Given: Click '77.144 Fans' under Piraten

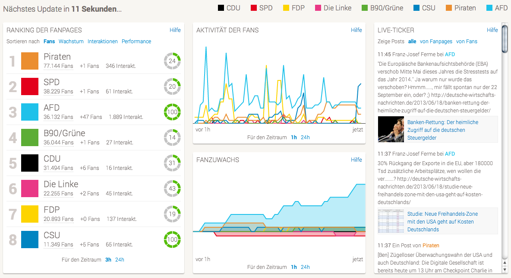Looking at the screenshot, I should click(58, 66).
